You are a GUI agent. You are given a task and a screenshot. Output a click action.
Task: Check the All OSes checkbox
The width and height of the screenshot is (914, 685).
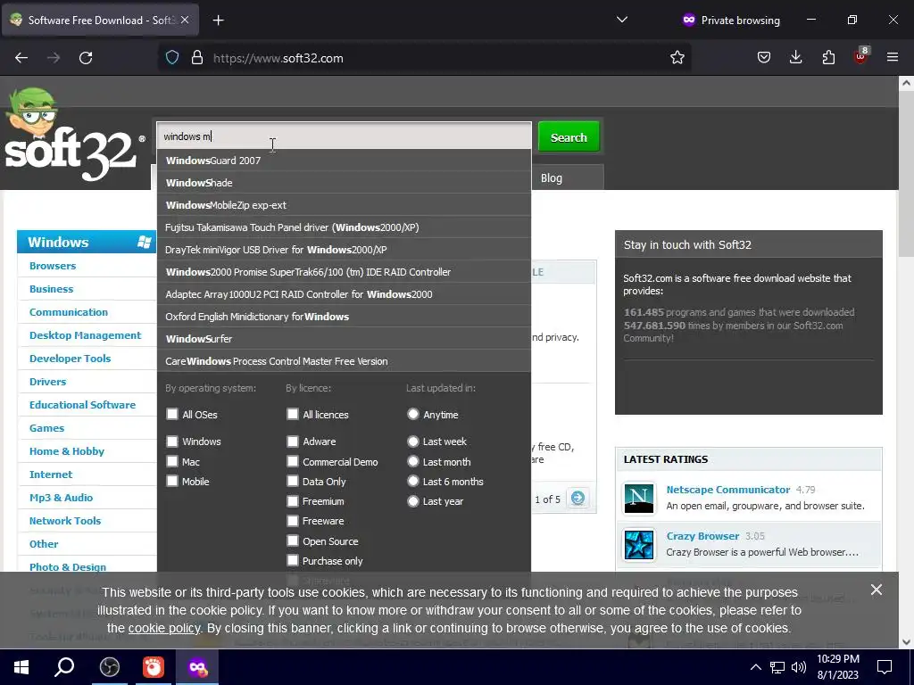172,414
